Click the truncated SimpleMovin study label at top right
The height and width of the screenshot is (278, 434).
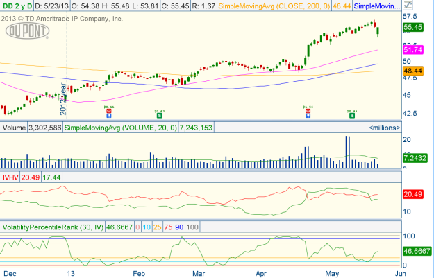point(377,5)
